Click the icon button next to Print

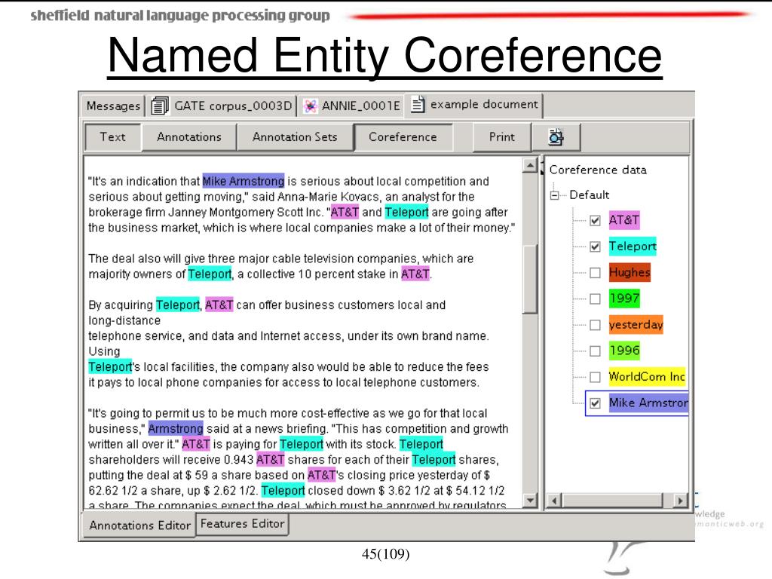tap(556, 137)
